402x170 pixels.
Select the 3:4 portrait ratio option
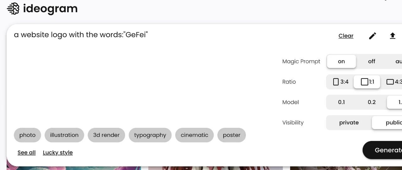341,82
